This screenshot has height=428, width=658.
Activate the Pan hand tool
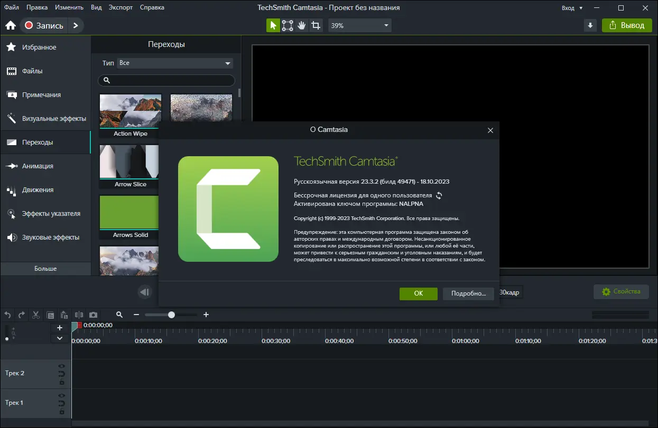[302, 25]
